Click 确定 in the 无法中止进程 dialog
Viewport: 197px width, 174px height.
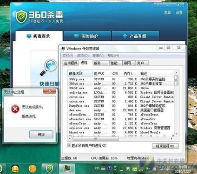[41, 135]
